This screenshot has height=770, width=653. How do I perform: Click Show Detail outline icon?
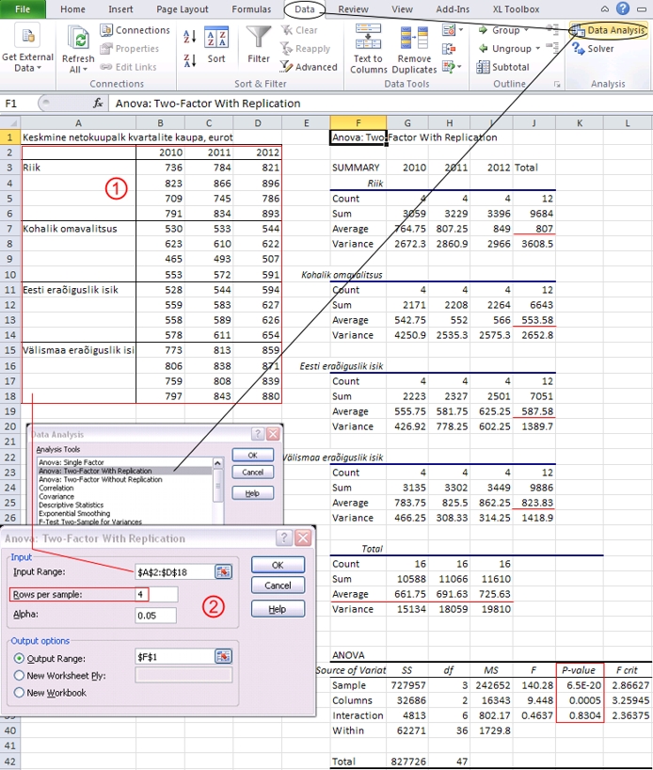click(x=552, y=30)
